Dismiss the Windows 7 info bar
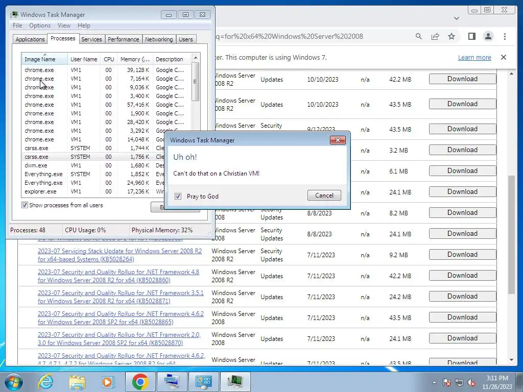This screenshot has height=392, width=523. click(504, 57)
